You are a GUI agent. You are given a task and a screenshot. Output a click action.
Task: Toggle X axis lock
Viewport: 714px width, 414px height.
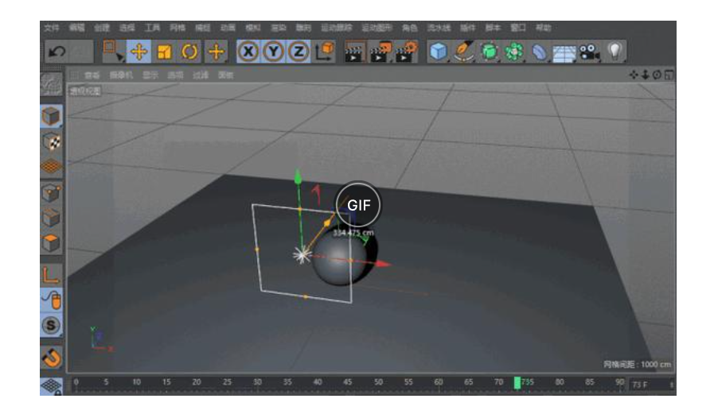point(248,52)
